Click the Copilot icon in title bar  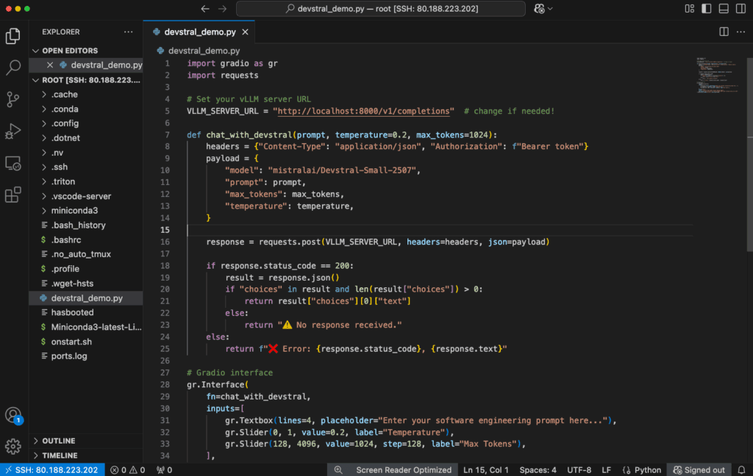point(540,9)
